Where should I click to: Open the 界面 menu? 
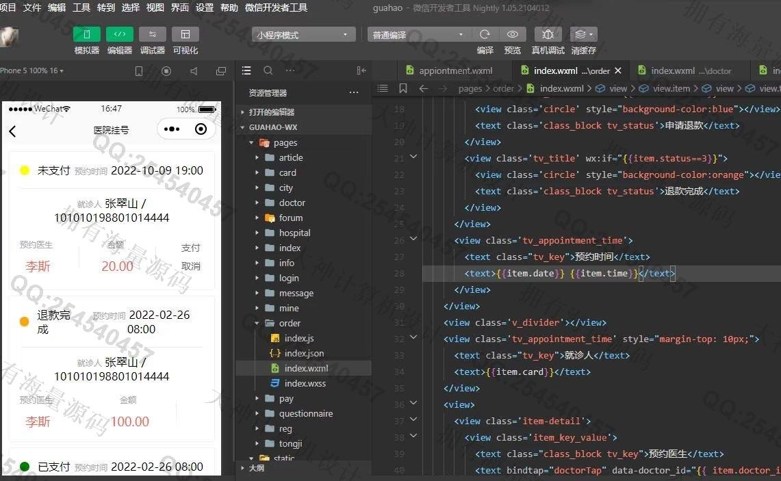(180, 8)
